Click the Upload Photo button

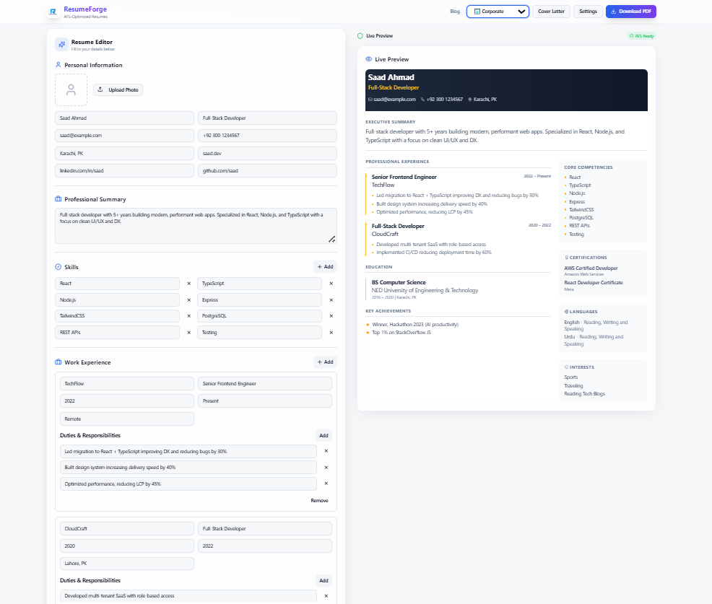point(118,89)
